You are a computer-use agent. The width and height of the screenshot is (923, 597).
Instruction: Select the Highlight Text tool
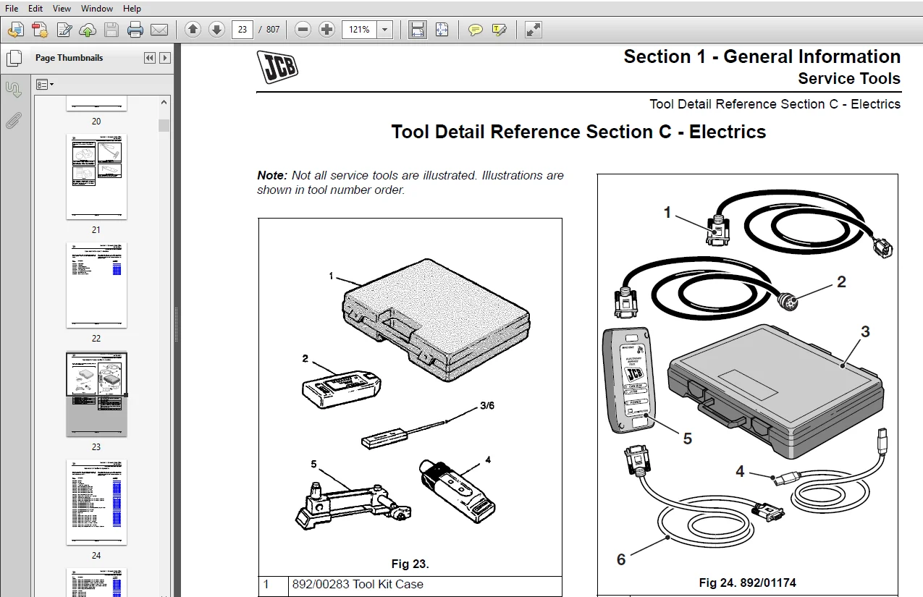point(499,30)
